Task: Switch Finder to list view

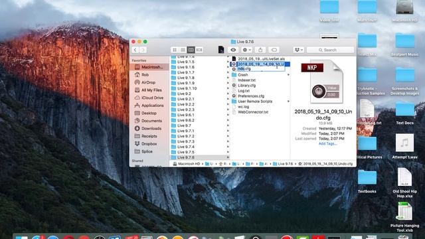Action: (x=183, y=50)
